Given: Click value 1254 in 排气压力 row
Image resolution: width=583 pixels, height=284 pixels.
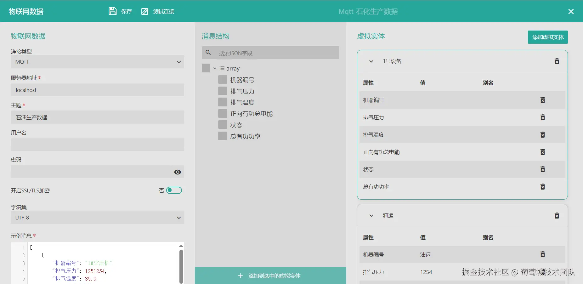Looking at the screenshot, I should [x=426, y=272].
